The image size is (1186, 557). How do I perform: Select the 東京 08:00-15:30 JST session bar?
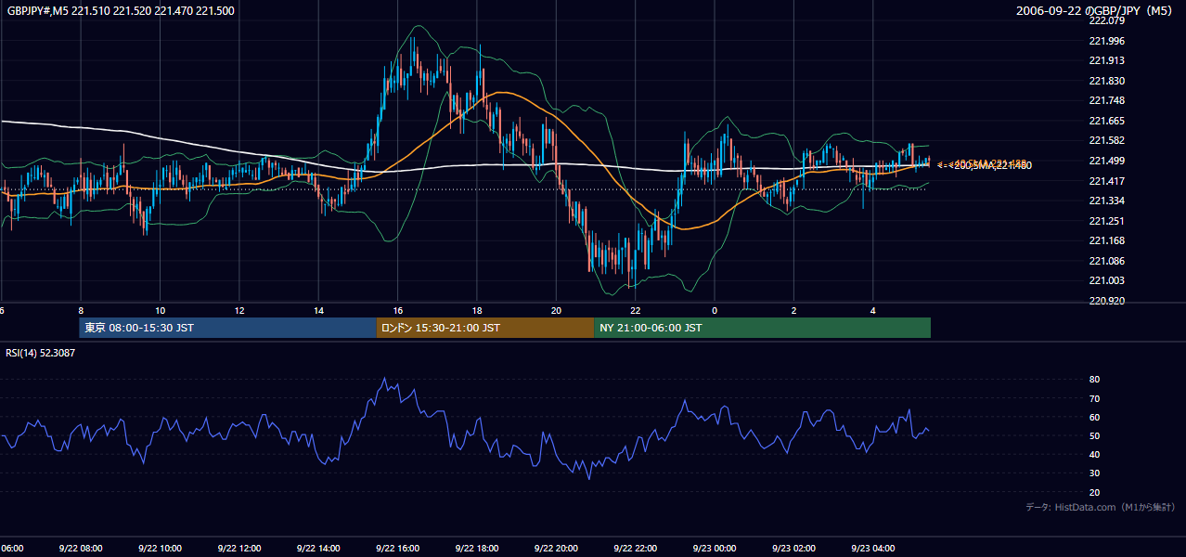click(227, 328)
